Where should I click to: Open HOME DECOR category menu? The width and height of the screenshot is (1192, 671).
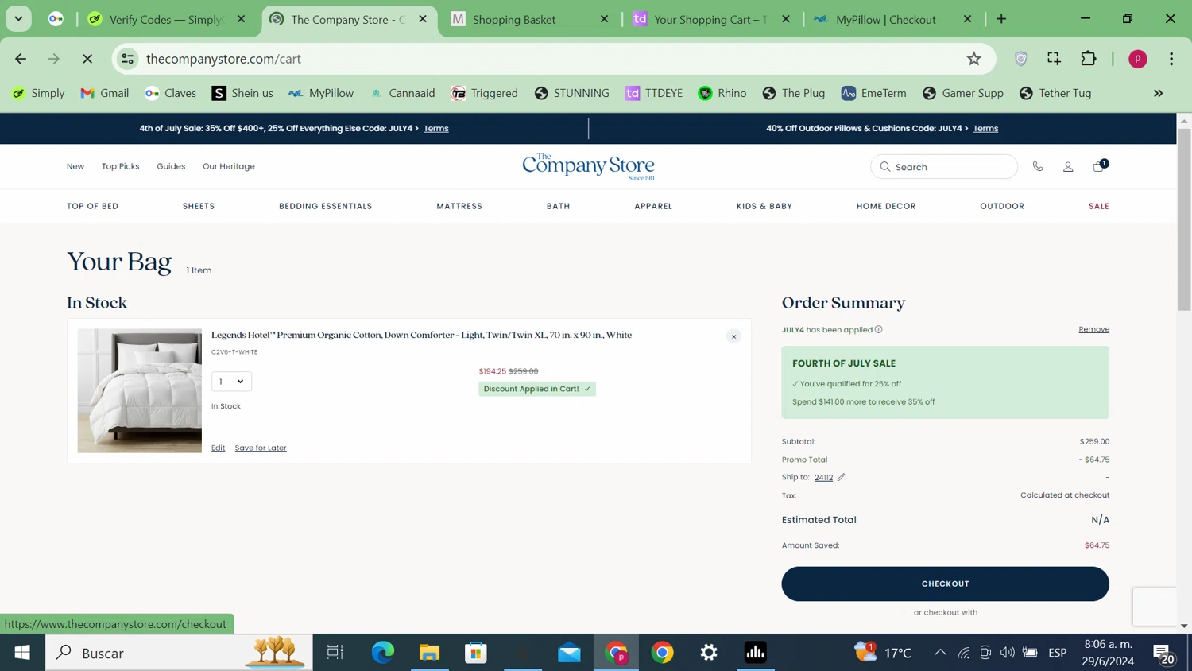tap(886, 206)
